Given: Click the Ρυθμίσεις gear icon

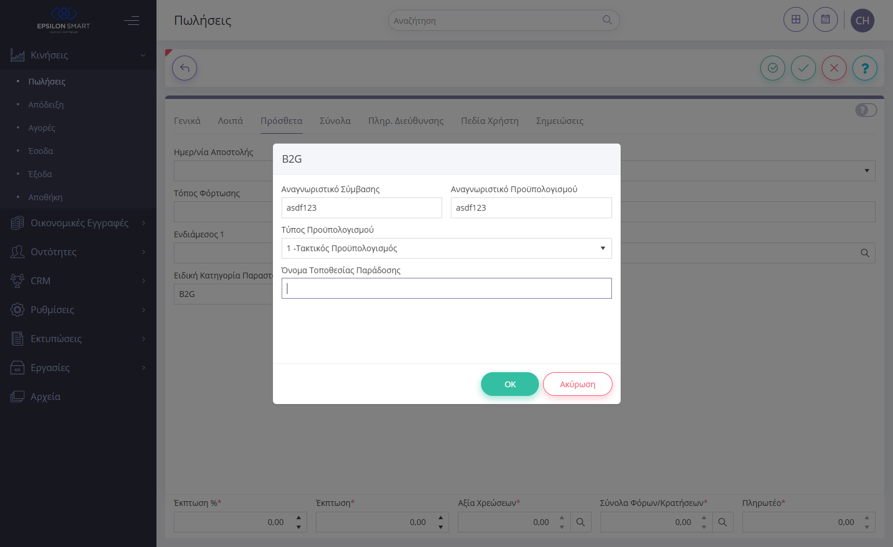Looking at the screenshot, I should click(17, 310).
